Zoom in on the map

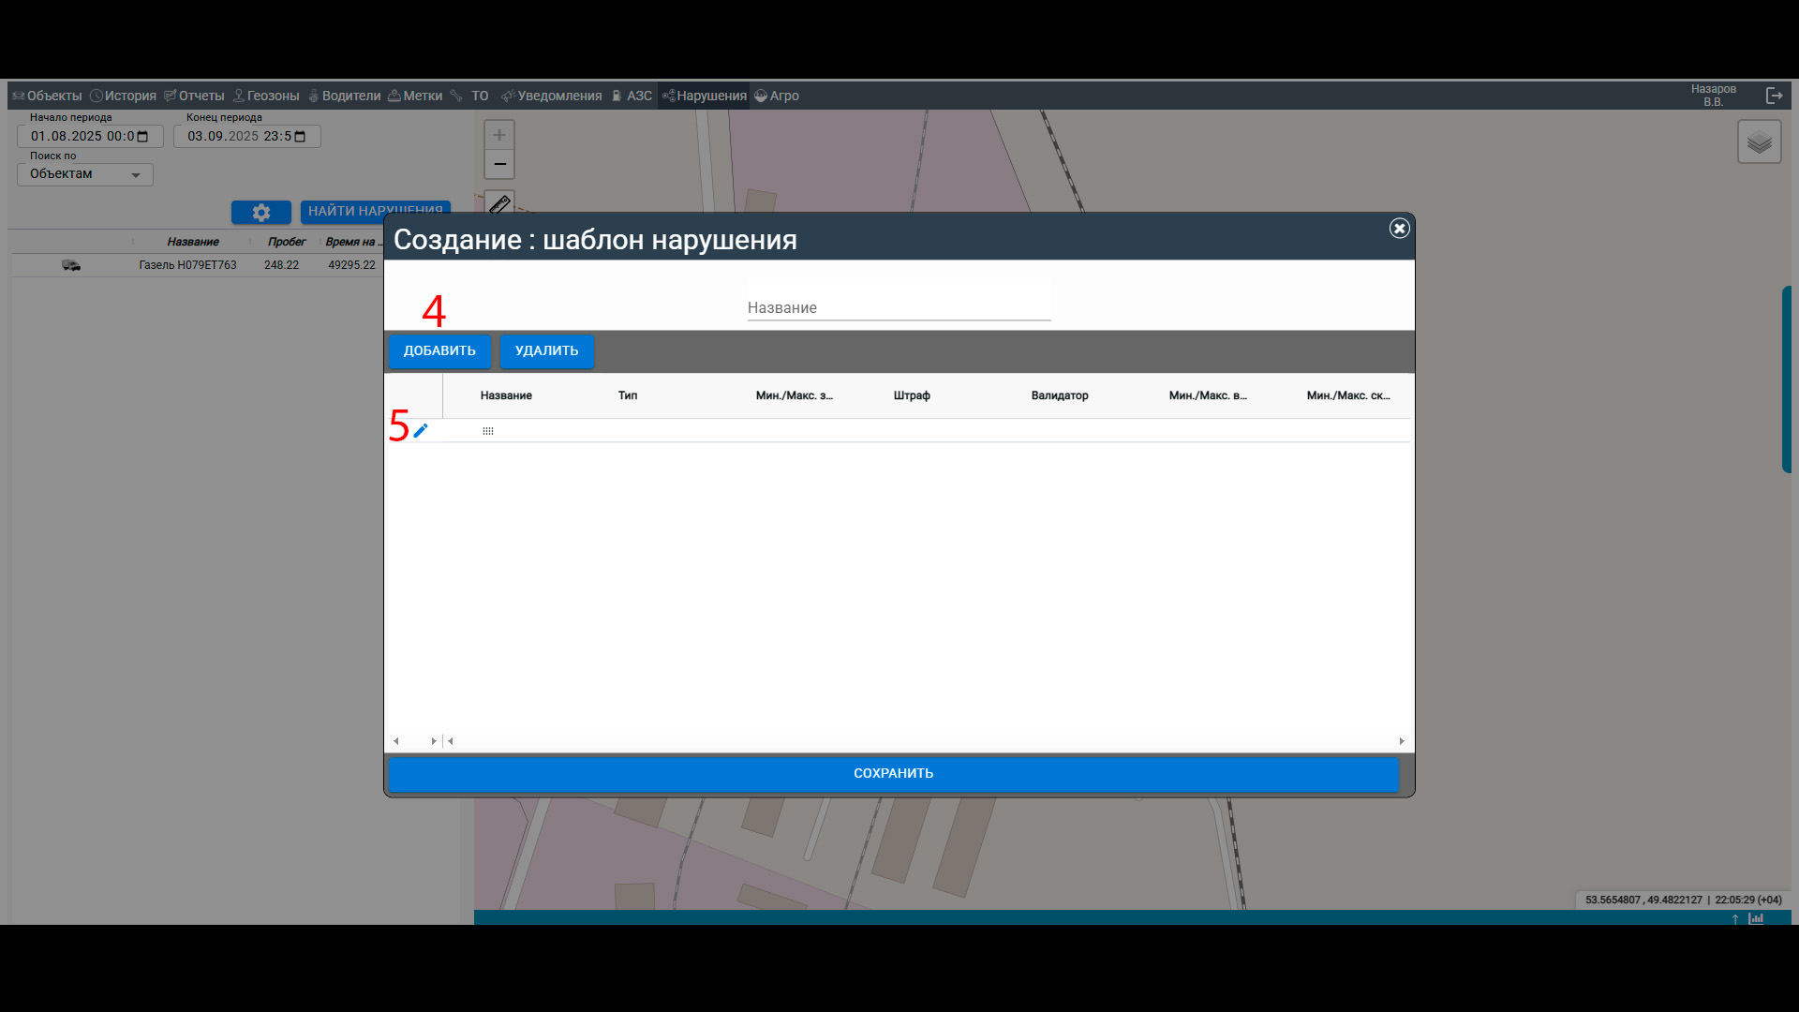point(499,135)
